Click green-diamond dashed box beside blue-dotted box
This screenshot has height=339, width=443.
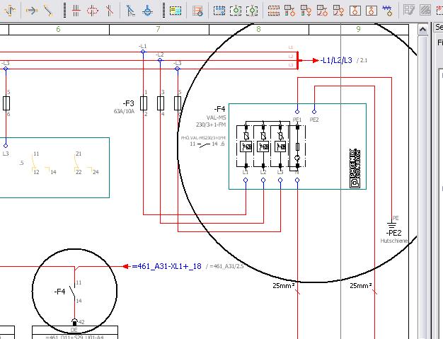236,11
